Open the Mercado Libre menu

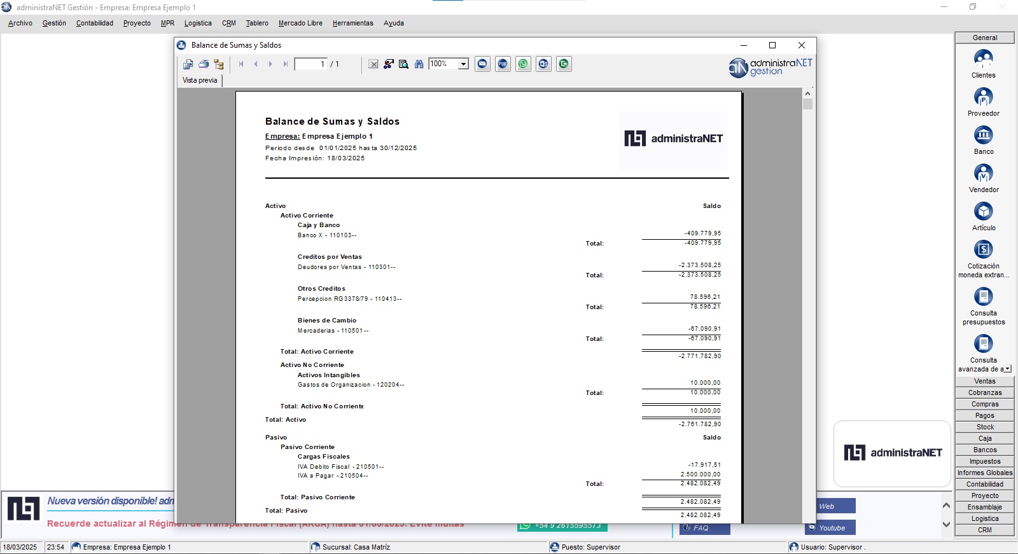point(300,23)
